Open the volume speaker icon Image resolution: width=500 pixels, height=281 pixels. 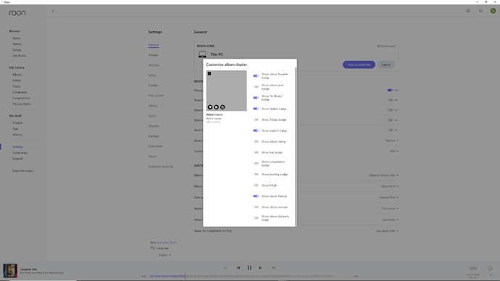[490, 269]
